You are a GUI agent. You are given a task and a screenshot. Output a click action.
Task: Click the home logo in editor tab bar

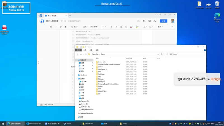click(41, 15)
